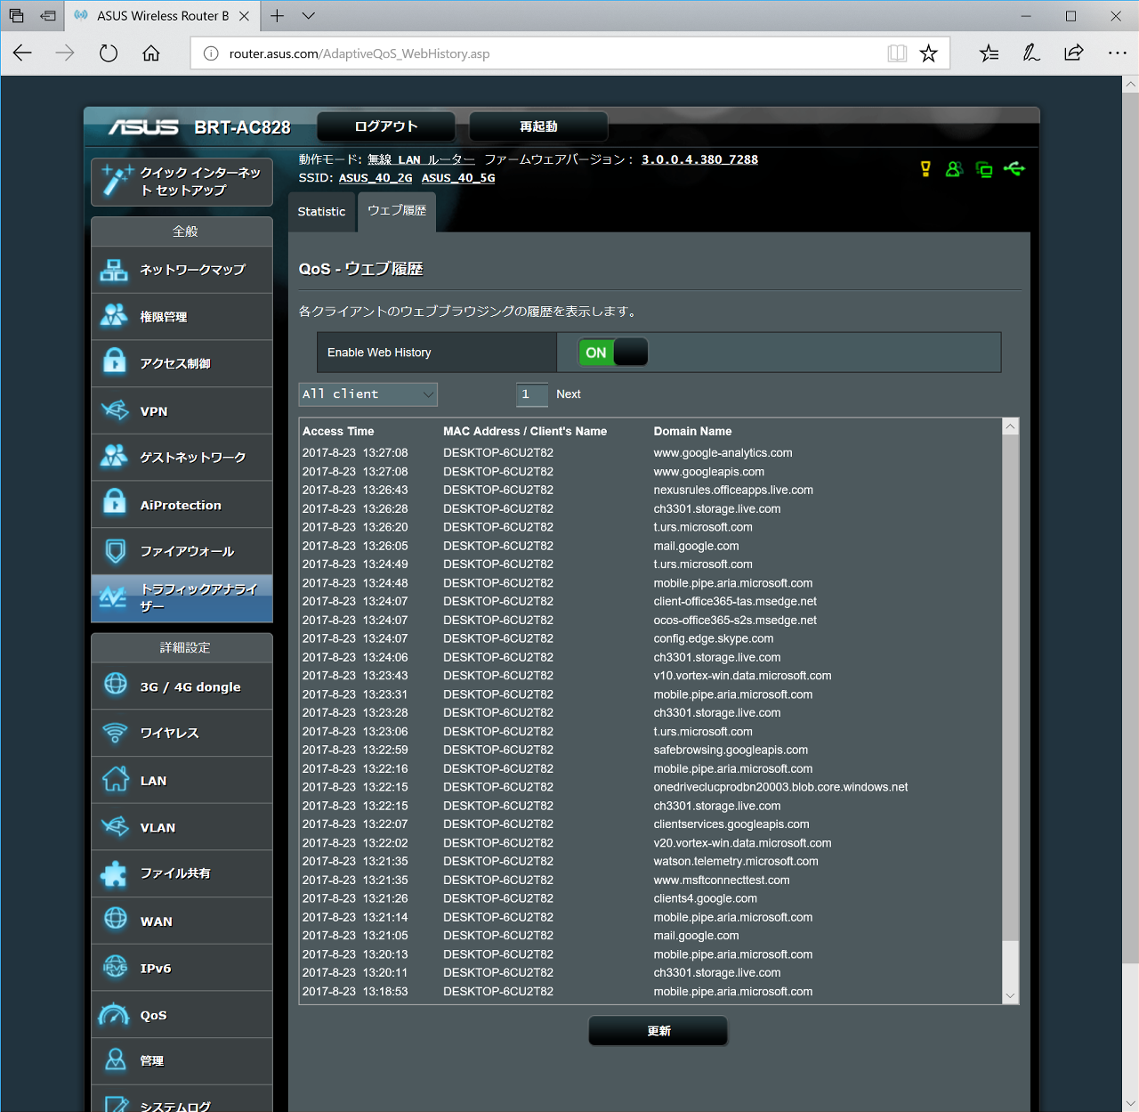
Task: Open the ワイヤレス wifi icon
Action: [115, 733]
